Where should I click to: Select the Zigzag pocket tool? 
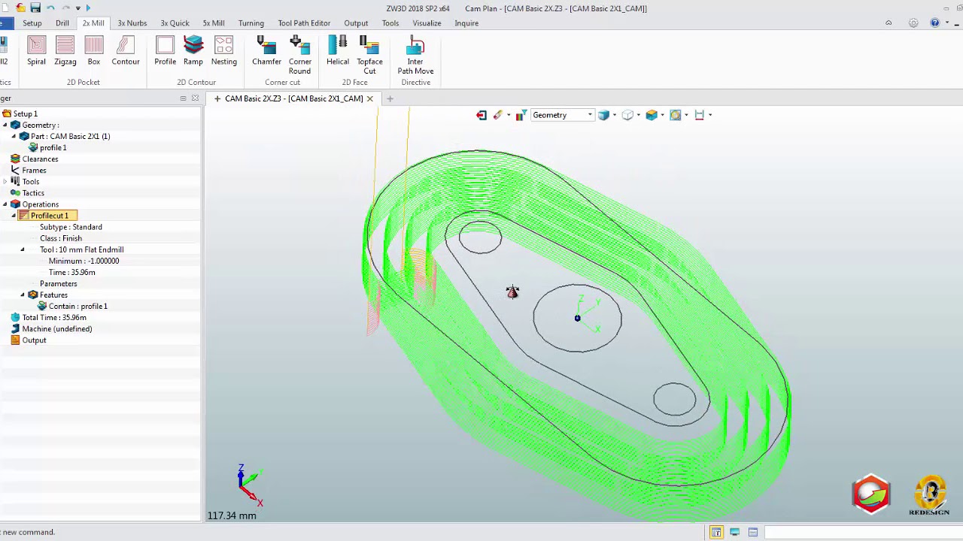(x=65, y=51)
